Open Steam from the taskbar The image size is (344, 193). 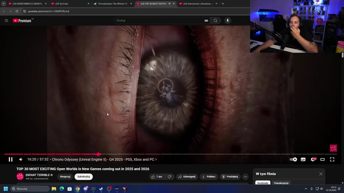(101, 189)
